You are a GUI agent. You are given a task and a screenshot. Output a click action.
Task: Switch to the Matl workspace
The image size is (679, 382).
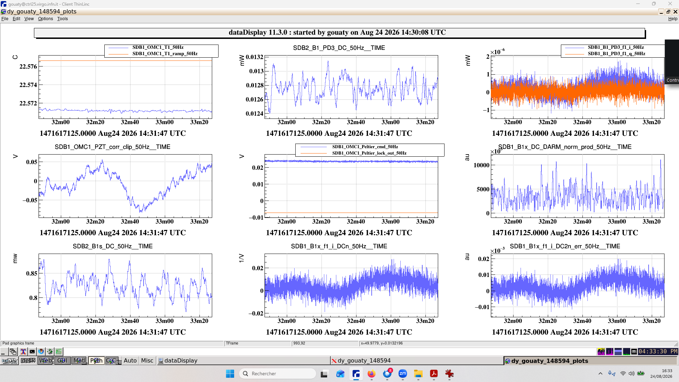[79, 360]
